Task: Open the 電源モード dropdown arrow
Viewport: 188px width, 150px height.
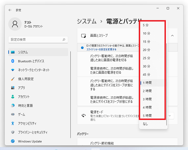Action: click(x=170, y=116)
